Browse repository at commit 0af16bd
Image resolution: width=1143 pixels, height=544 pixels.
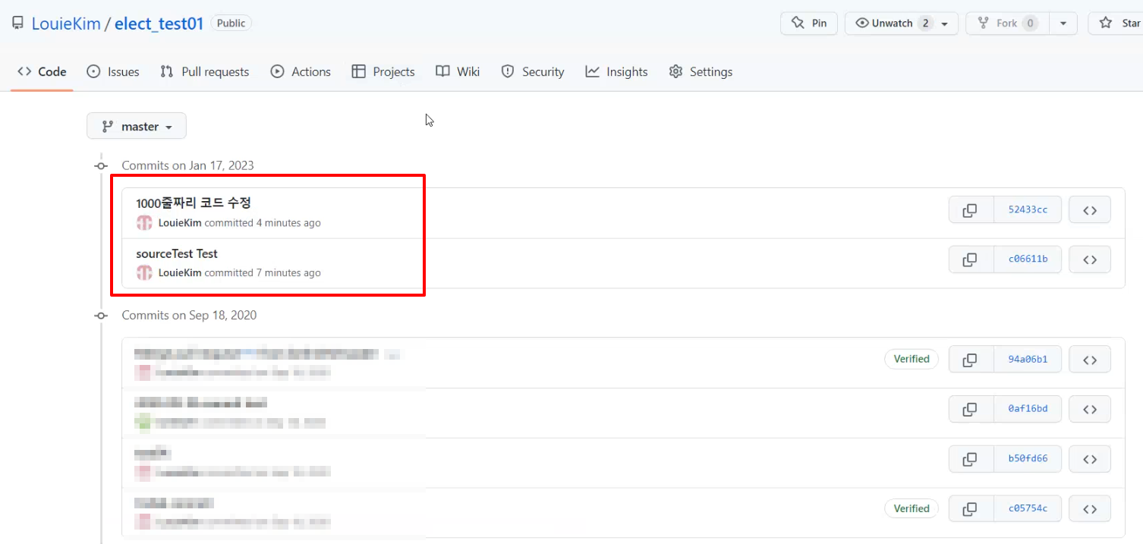(1090, 409)
